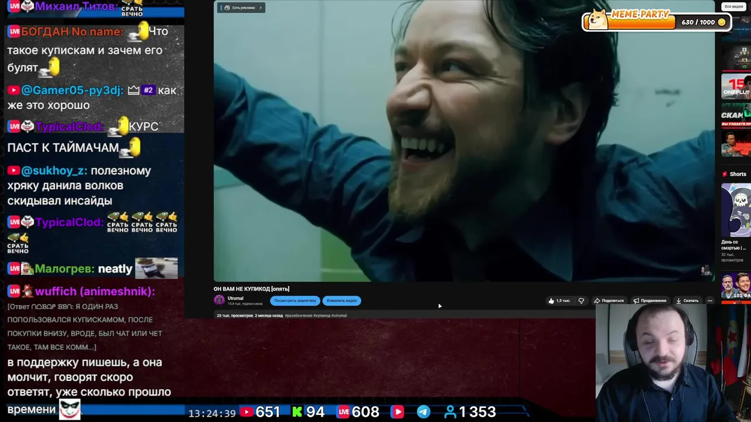The height and width of the screenshot is (422, 751).
Task: Click the small avatar at video corner
Action: coord(706,270)
